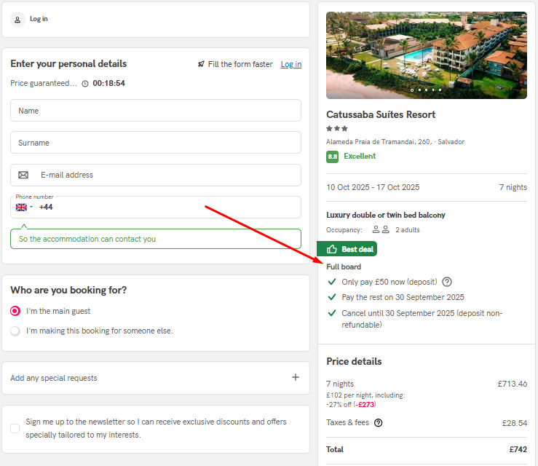The image size is (538, 466).
Task: Click the Excellent rating label
Action: pyautogui.click(x=360, y=156)
